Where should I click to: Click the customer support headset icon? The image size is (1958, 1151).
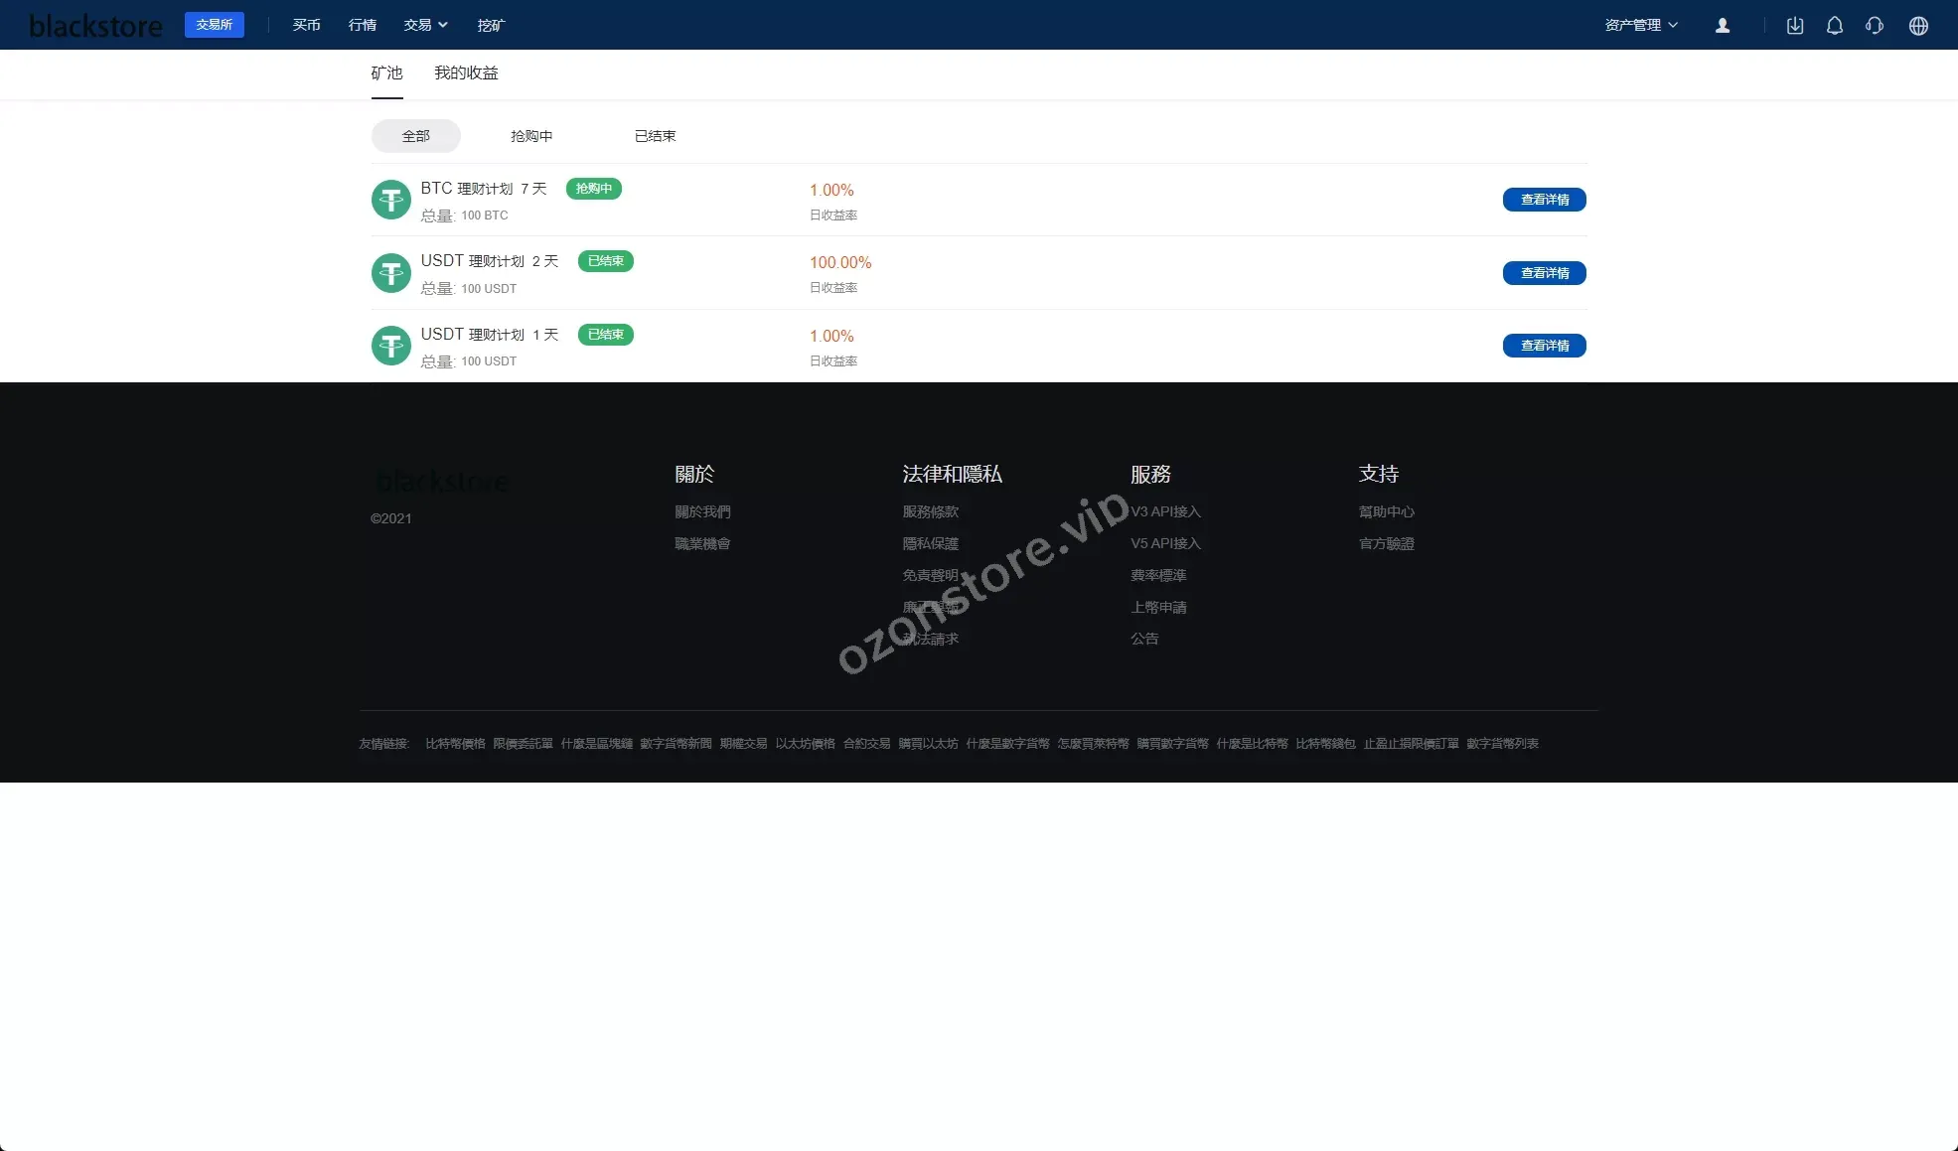(1875, 26)
